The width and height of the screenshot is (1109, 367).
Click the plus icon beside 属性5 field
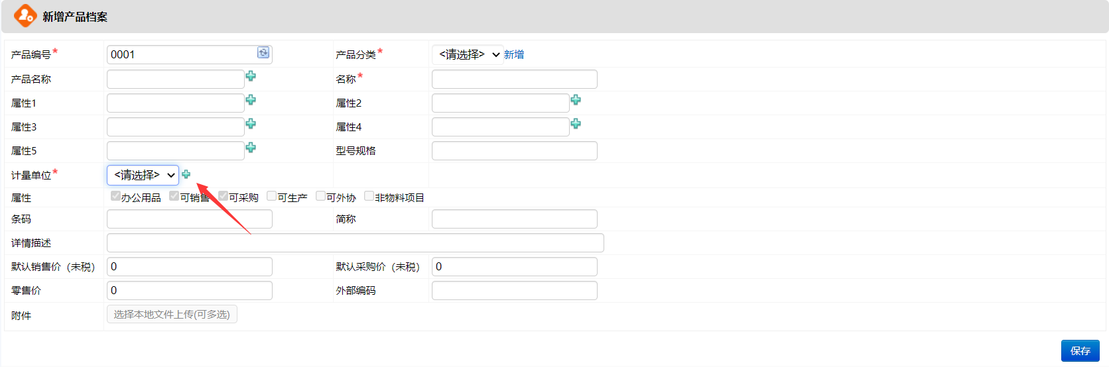tap(251, 148)
